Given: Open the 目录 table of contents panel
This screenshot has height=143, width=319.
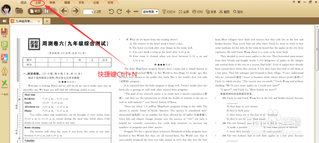Looking at the screenshot, I should click(x=4, y=46).
